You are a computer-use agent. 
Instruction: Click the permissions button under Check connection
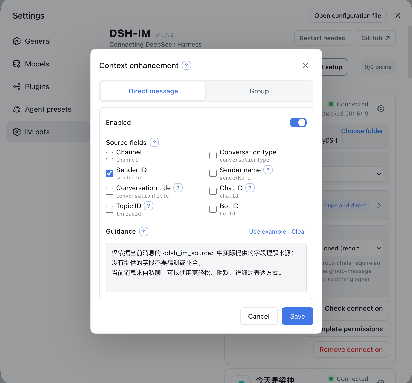pyautogui.click(x=355, y=329)
